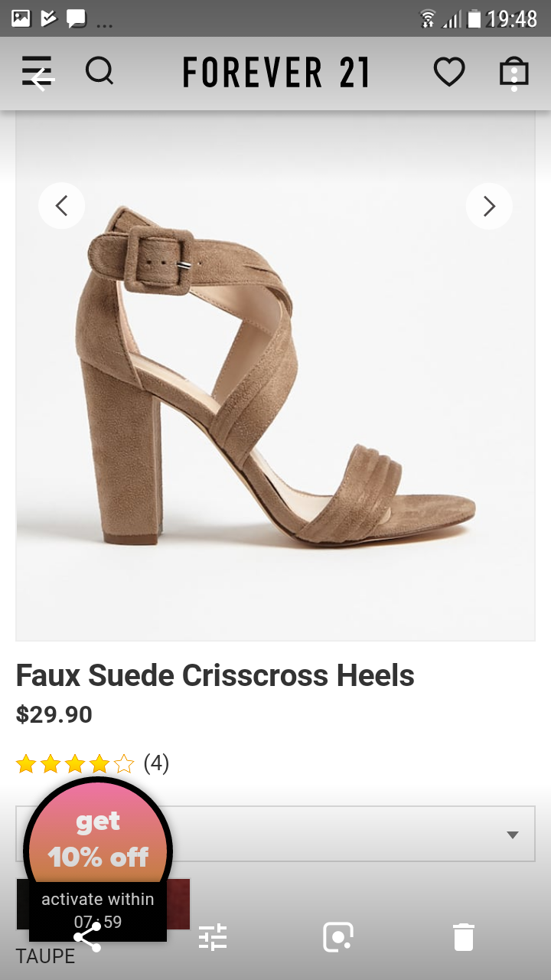Open the four reviews count
Viewport: 551px width, 980px height.
pyautogui.click(x=156, y=763)
